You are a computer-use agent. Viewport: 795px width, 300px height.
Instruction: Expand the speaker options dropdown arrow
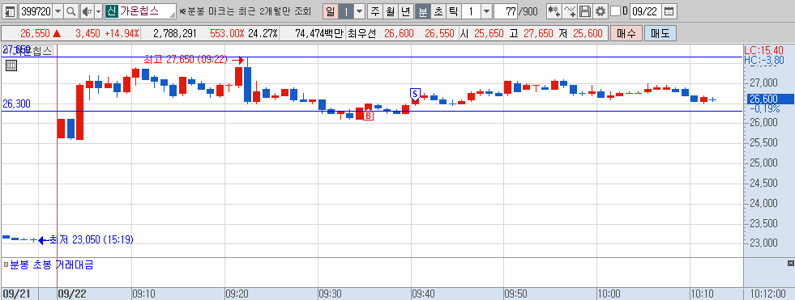98,11
